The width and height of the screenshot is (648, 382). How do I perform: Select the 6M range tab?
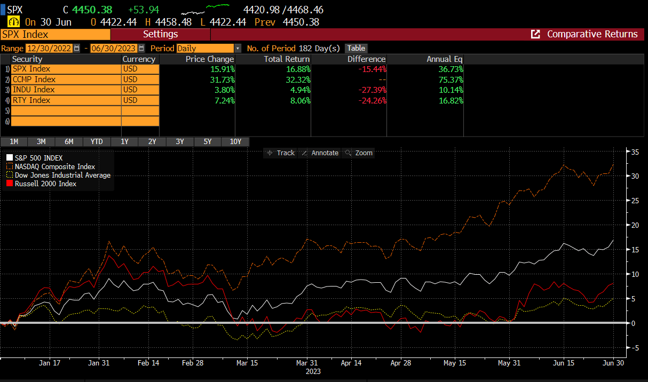[69, 141]
